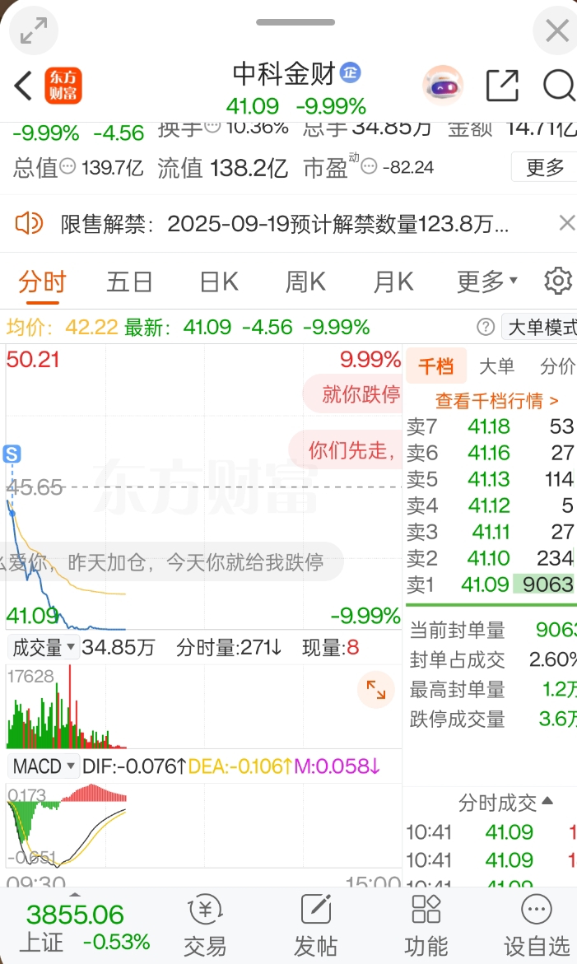Click the 卖7 41.18 order row
Viewport: 577px width, 964px height.
point(491,426)
